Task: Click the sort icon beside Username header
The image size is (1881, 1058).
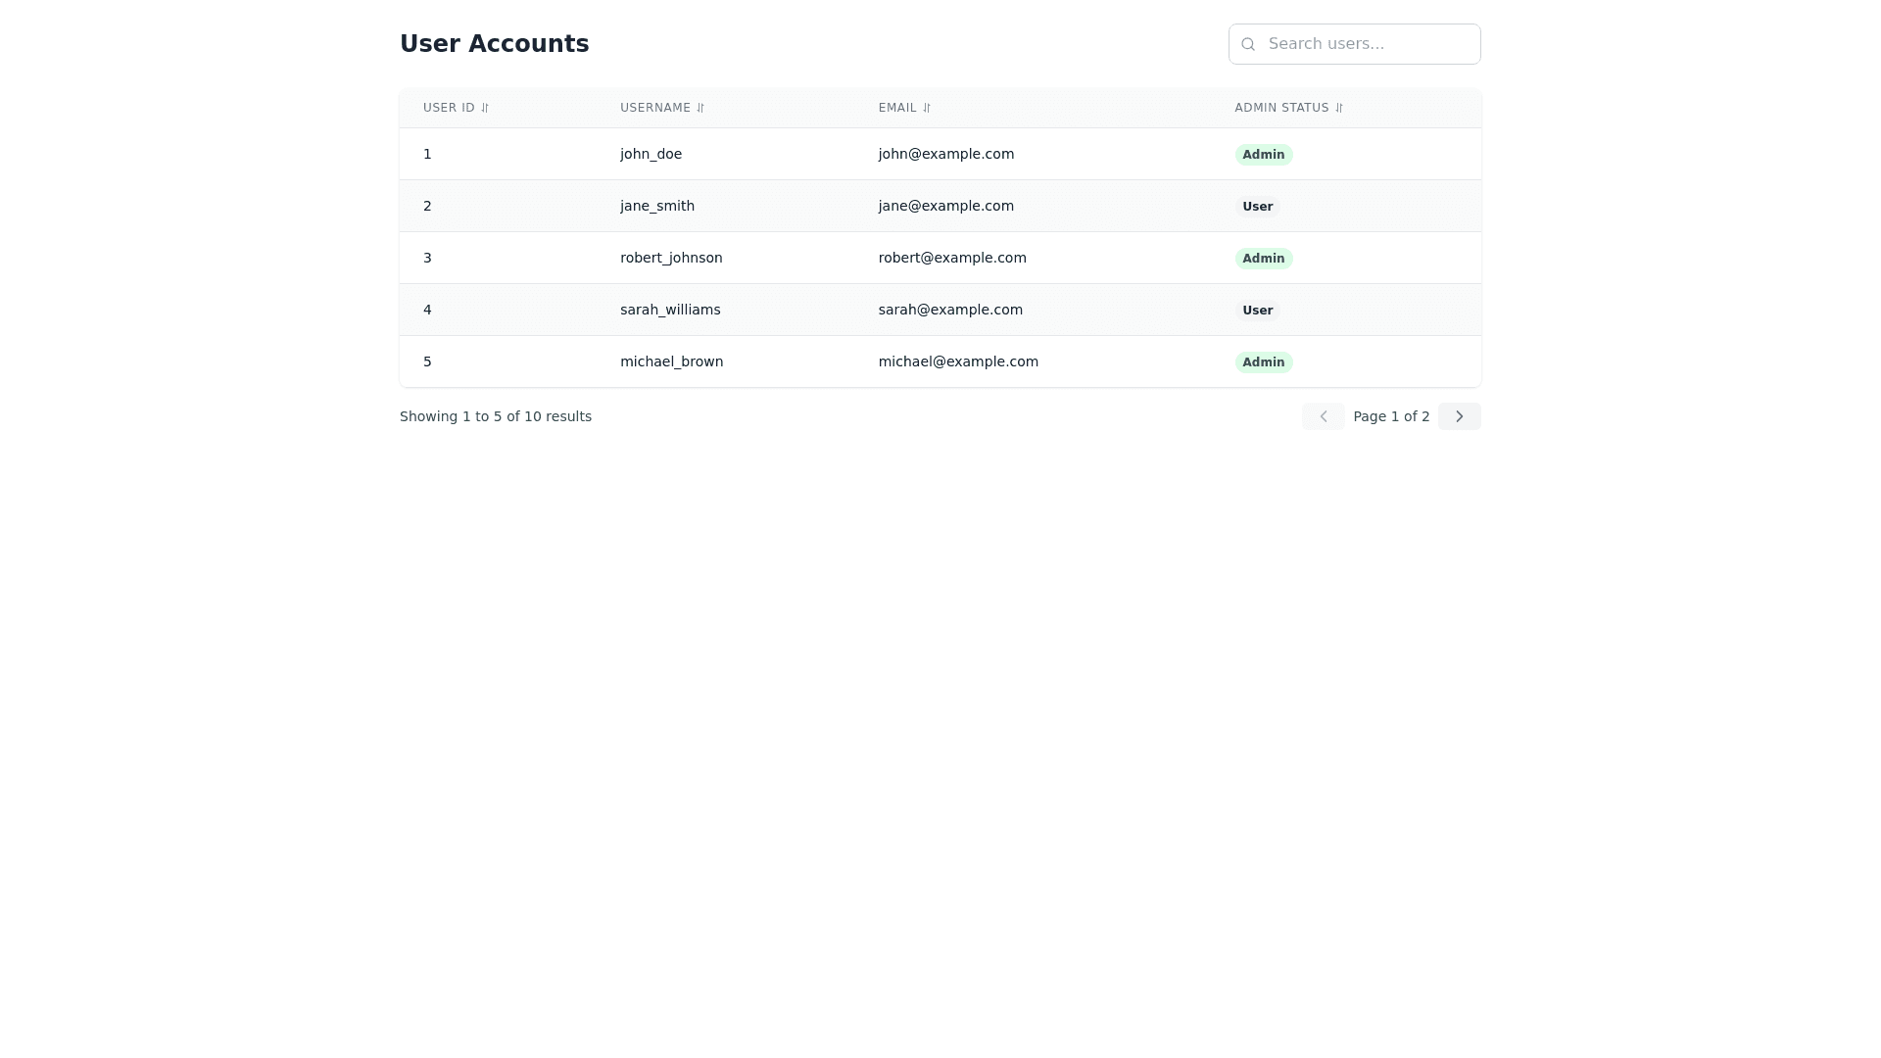Action: [x=700, y=109]
